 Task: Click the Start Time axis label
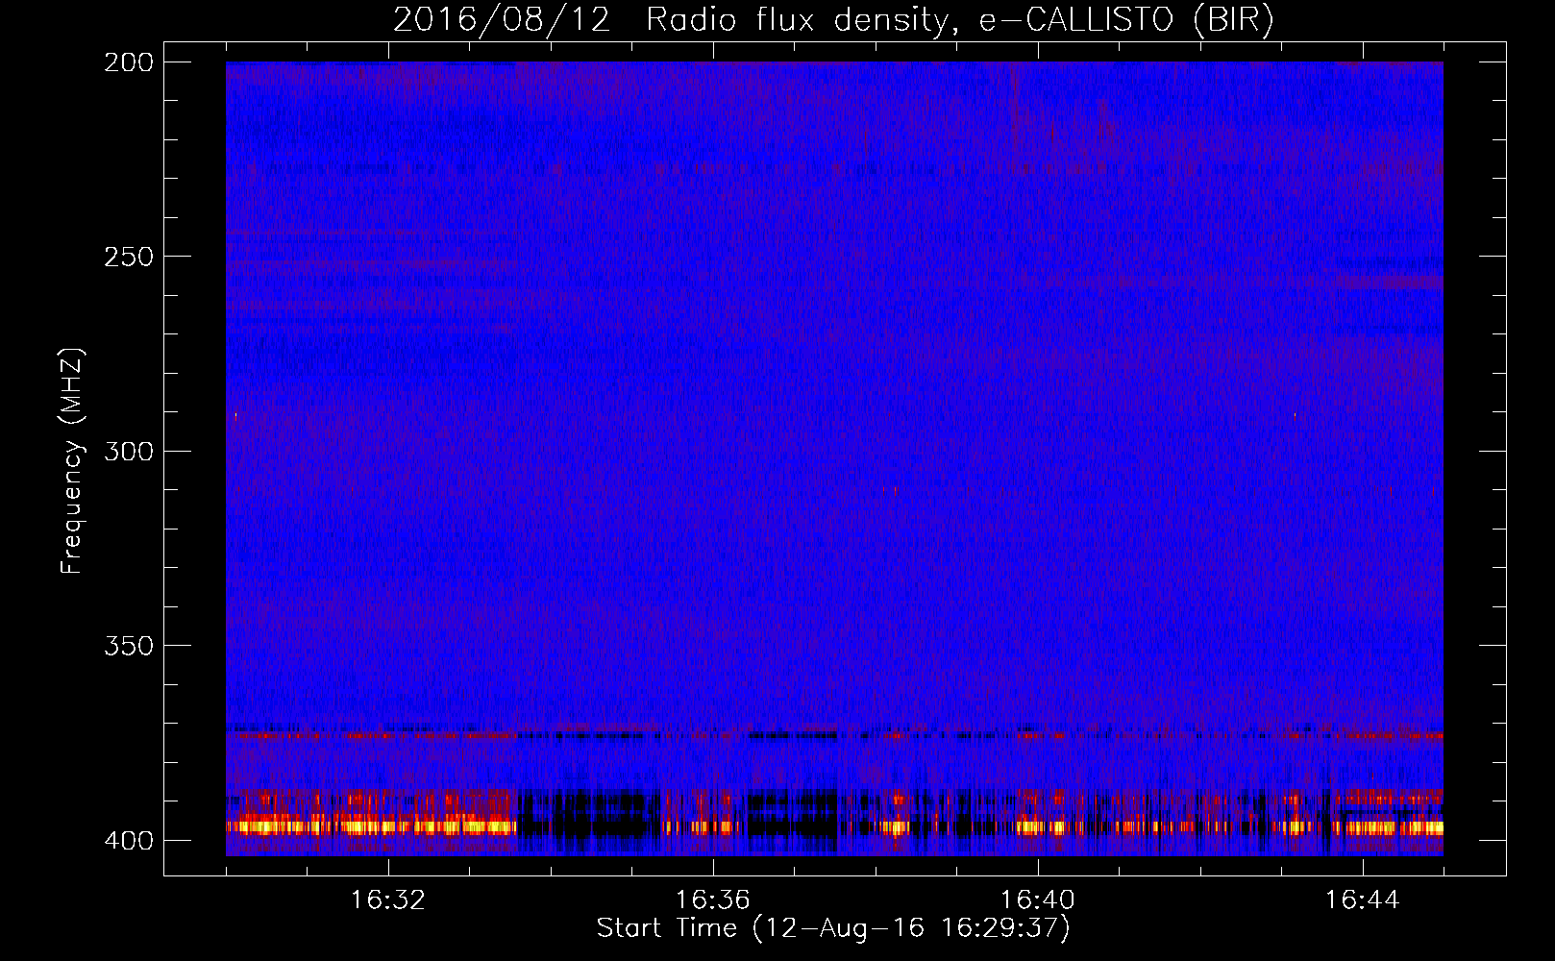[x=833, y=928]
